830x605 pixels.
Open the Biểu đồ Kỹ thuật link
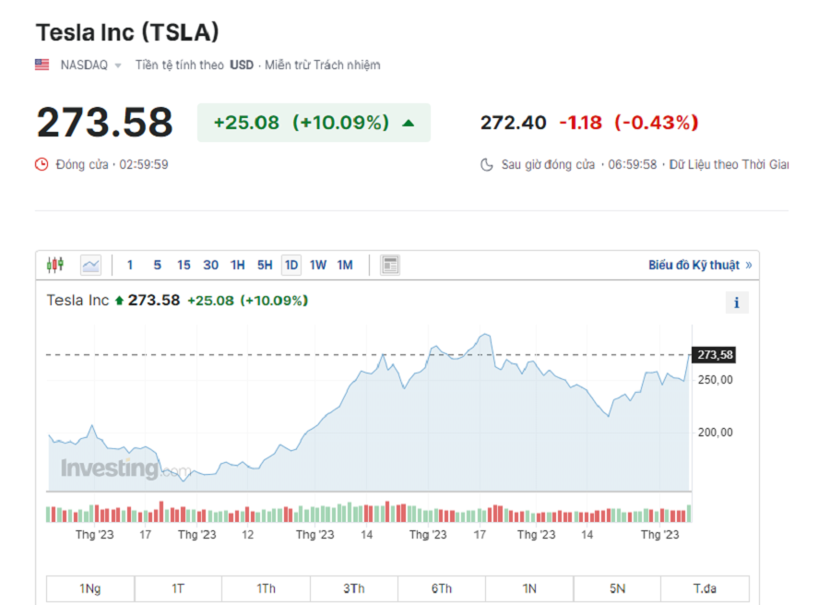[694, 266]
